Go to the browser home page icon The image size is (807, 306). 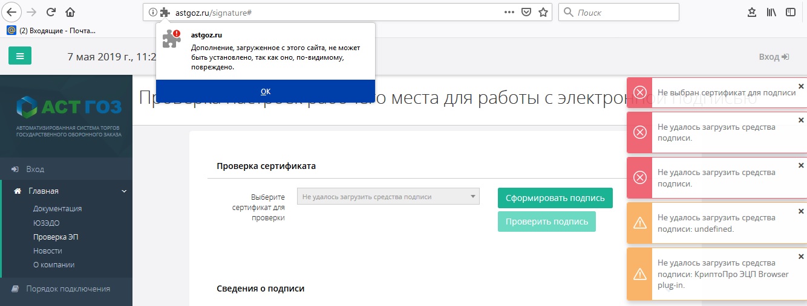tap(70, 12)
